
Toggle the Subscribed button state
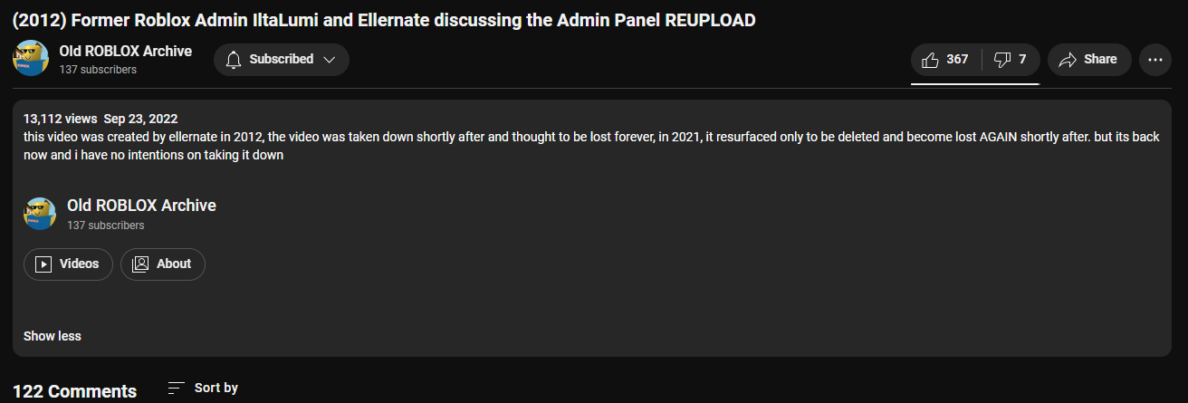280,60
